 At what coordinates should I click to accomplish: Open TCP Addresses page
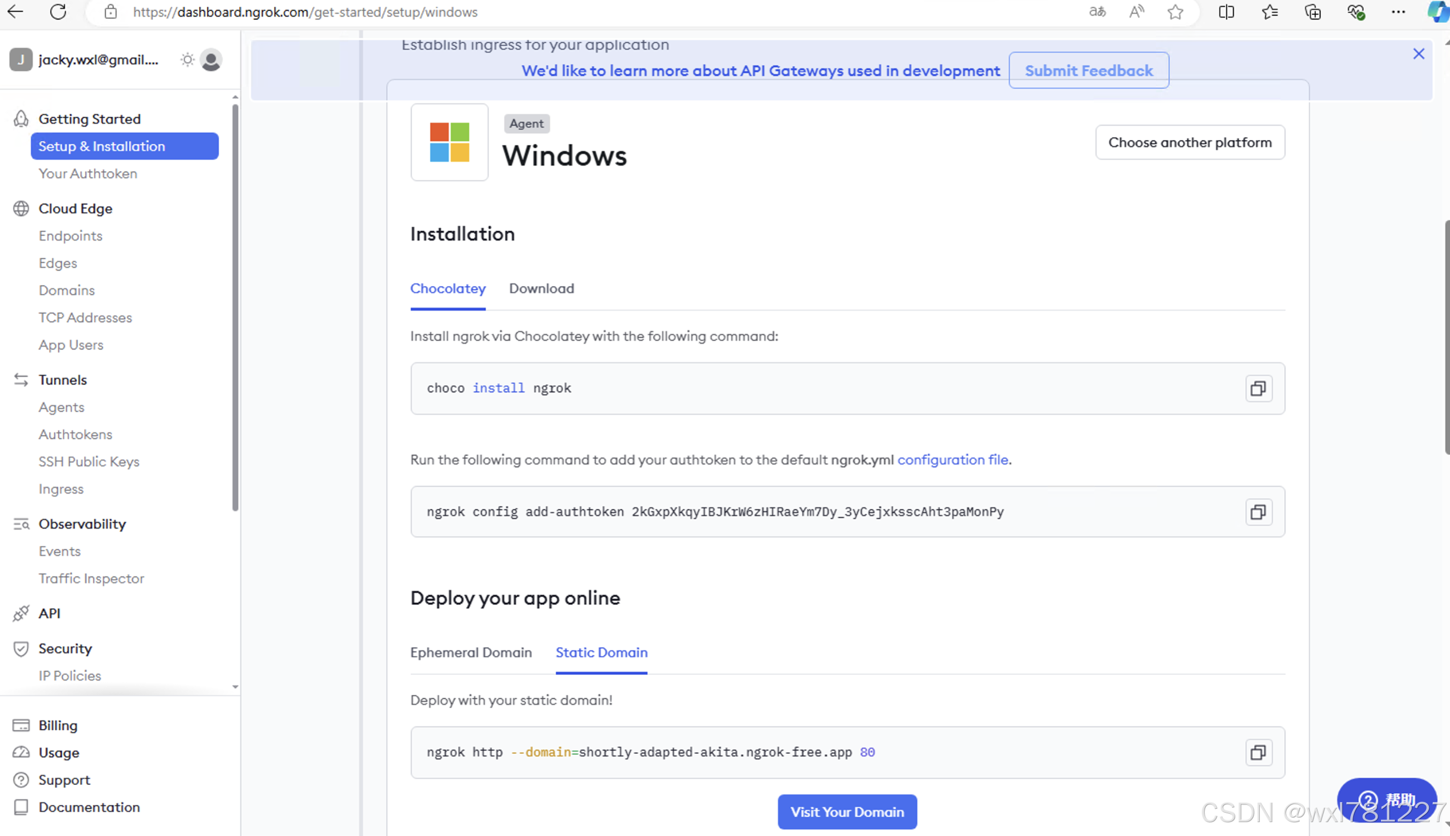85,317
